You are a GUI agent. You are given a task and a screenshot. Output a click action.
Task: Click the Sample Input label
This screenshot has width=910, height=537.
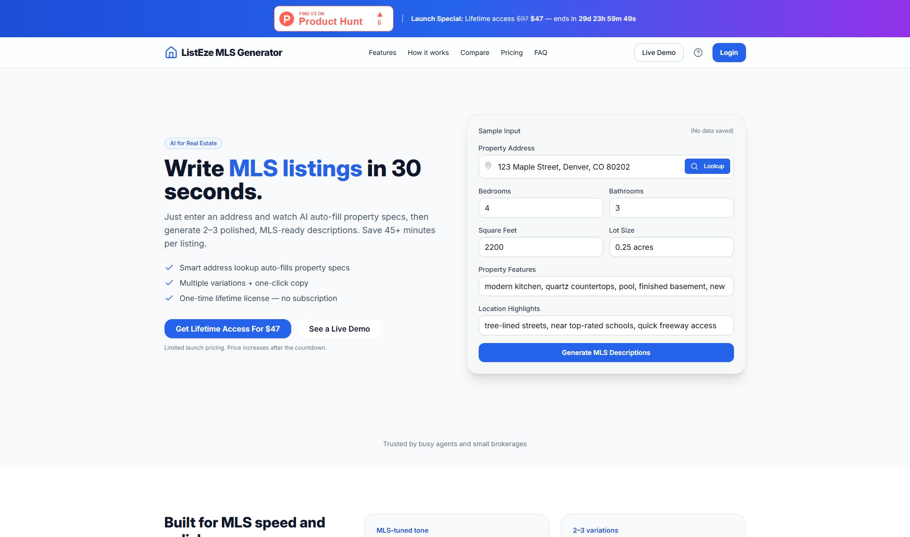click(x=499, y=131)
